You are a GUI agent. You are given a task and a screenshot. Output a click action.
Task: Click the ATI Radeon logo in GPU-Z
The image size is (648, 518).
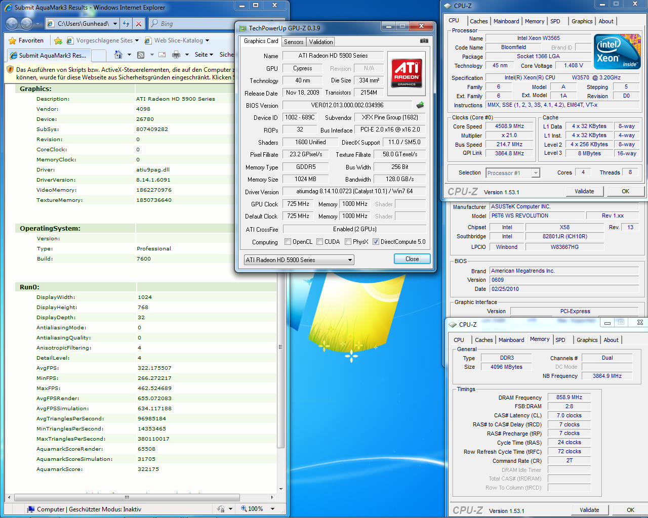[407, 73]
